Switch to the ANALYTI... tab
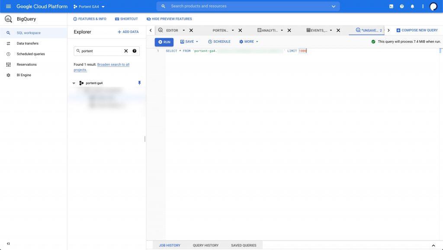 pyautogui.click(x=267, y=31)
